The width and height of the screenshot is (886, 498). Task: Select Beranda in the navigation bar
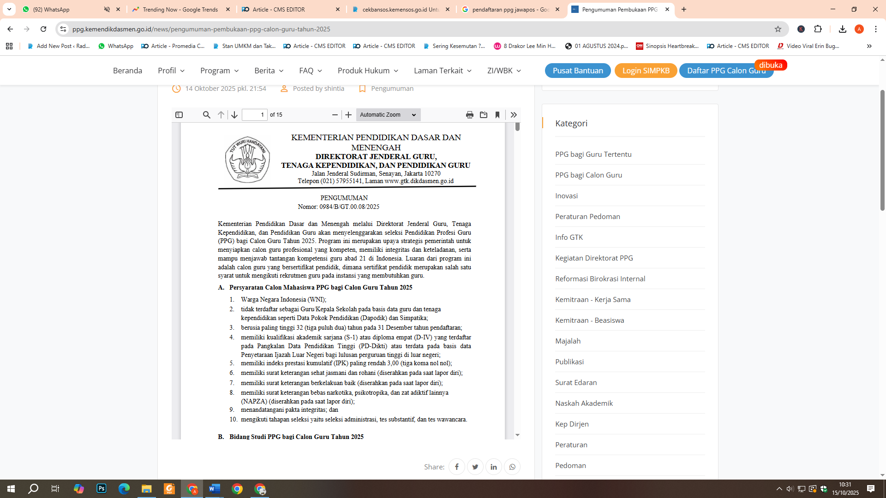(x=127, y=70)
